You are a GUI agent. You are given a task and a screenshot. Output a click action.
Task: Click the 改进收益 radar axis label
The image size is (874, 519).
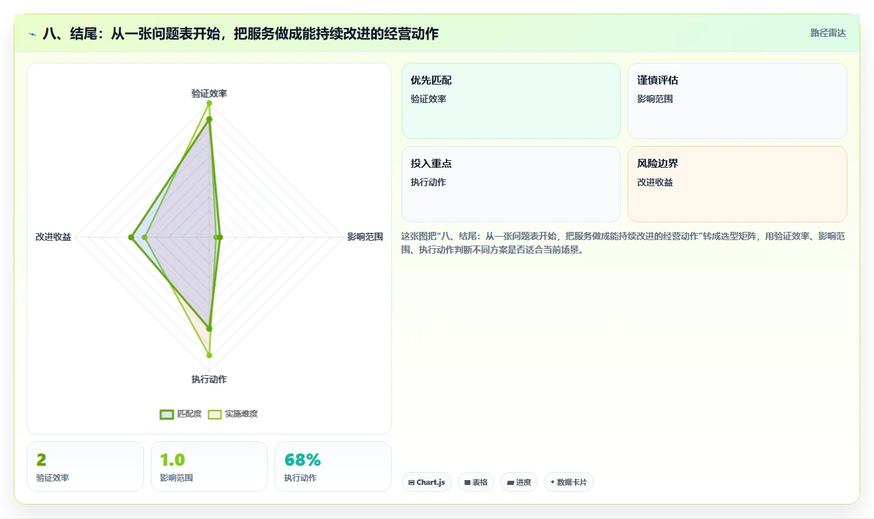point(53,237)
